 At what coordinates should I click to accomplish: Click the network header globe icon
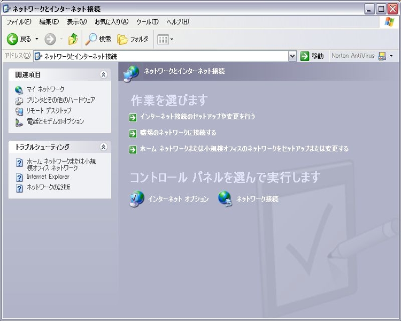[131, 74]
